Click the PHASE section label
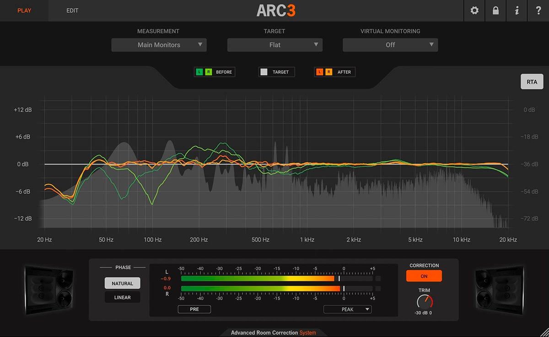Screen dimensions: 549x337 coord(123,267)
